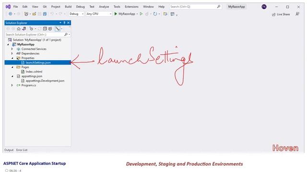Click the undo toolbar icon
This screenshot has width=307, height=172.
pyautogui.click(x=52, y=14)
